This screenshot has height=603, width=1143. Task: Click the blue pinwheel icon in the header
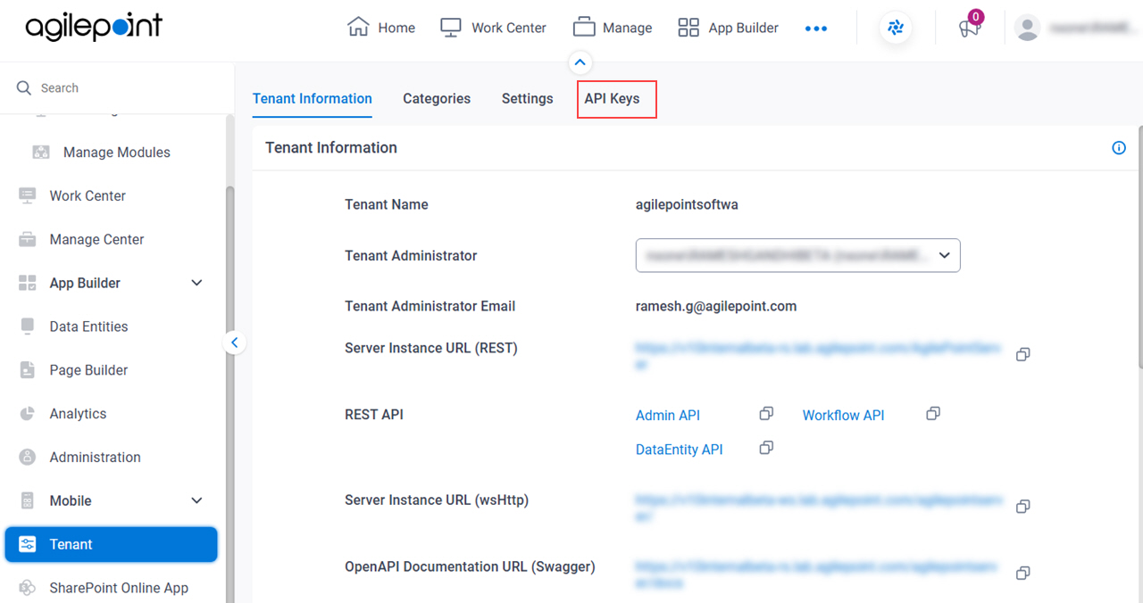(896, 29)
